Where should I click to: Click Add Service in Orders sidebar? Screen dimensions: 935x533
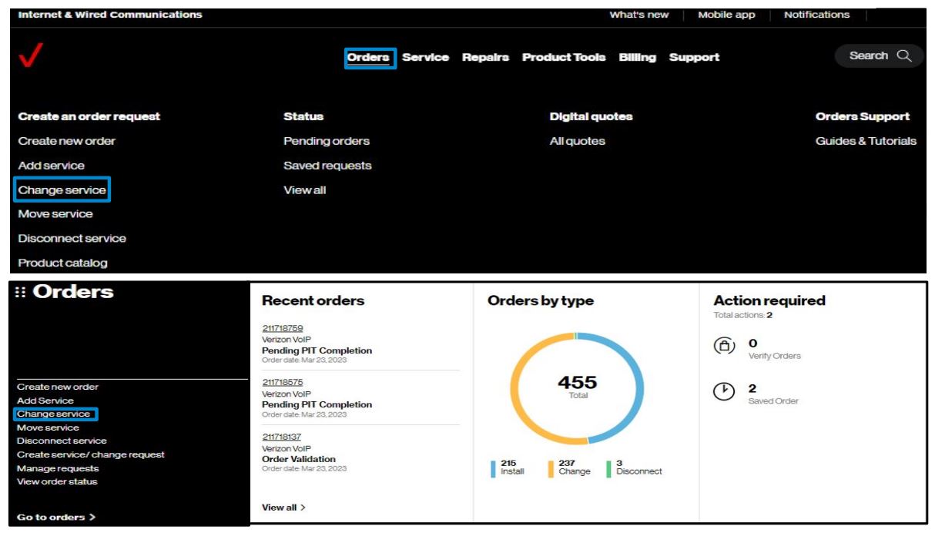click(x=45, y=401)
